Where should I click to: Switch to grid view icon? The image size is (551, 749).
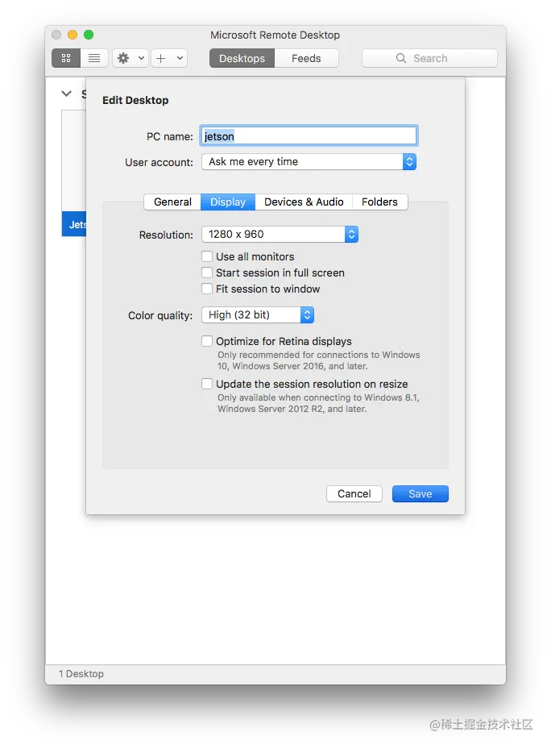tap(66, 58)
